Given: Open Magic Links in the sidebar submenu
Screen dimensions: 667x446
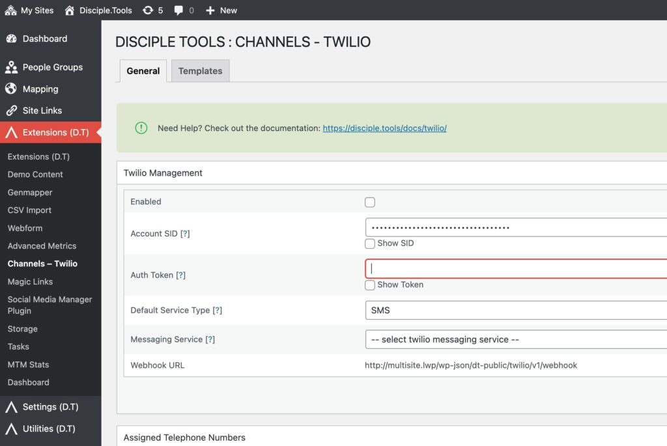Looking at the screenshot, I should [30, 282].
